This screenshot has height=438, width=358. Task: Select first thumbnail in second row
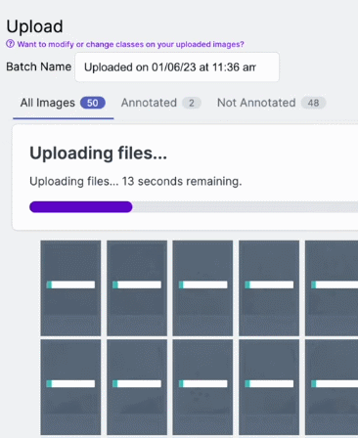point(70,387)
